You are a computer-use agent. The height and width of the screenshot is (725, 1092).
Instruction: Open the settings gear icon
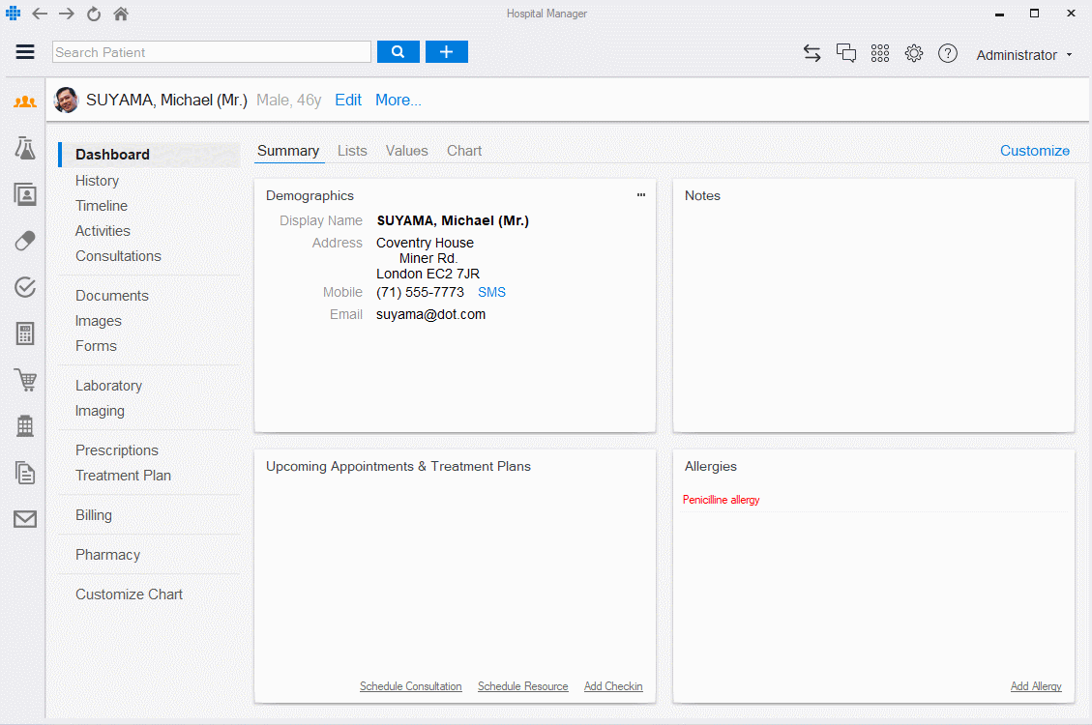pyautogui.click(x=914, y=54)
